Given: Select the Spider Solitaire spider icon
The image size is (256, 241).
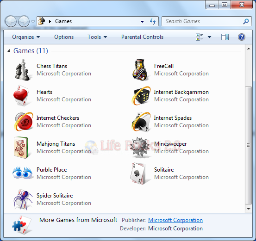Looking at the screenshot, I should [23, 199].
